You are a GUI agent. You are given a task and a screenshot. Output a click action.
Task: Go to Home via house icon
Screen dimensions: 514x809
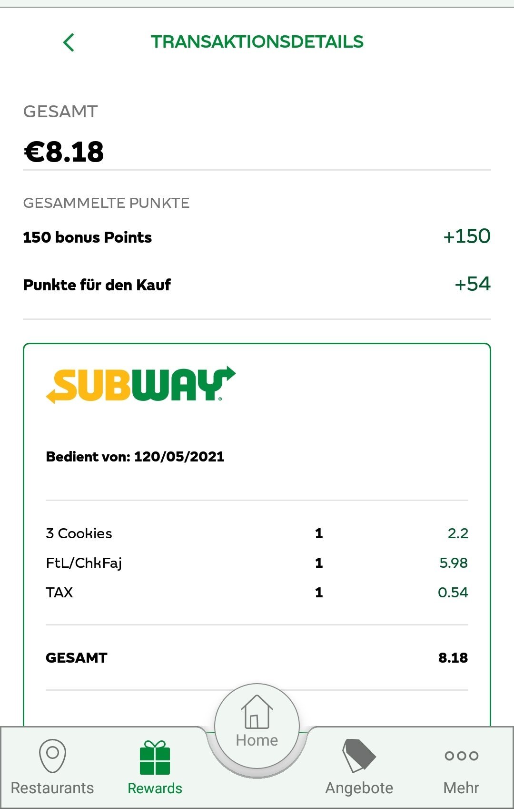[x=257, y=711]
